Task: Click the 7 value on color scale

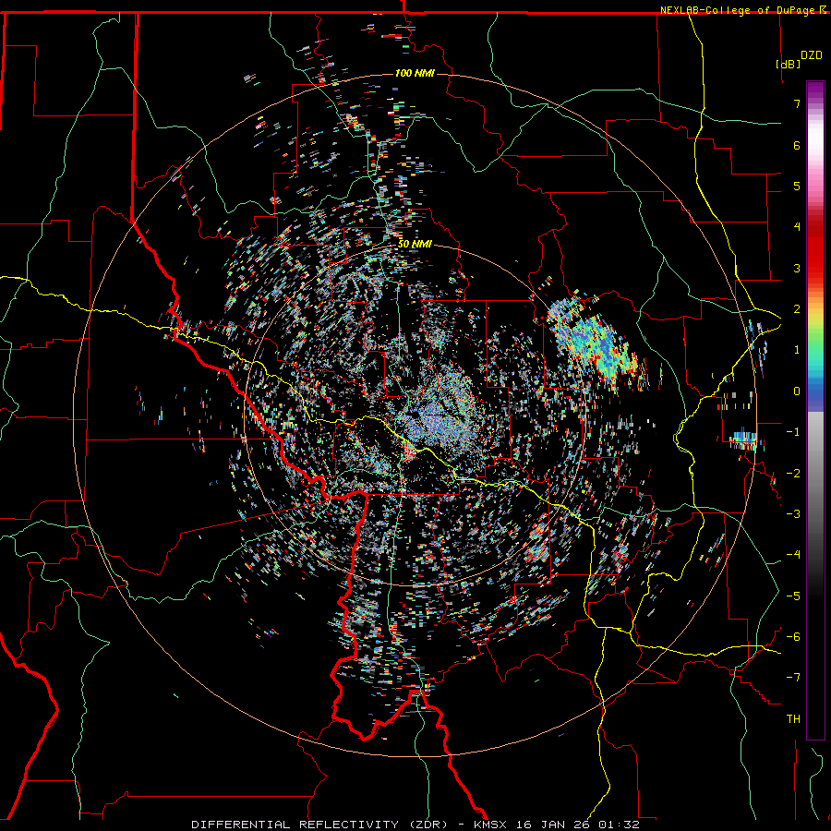Action: coord(797,103)
